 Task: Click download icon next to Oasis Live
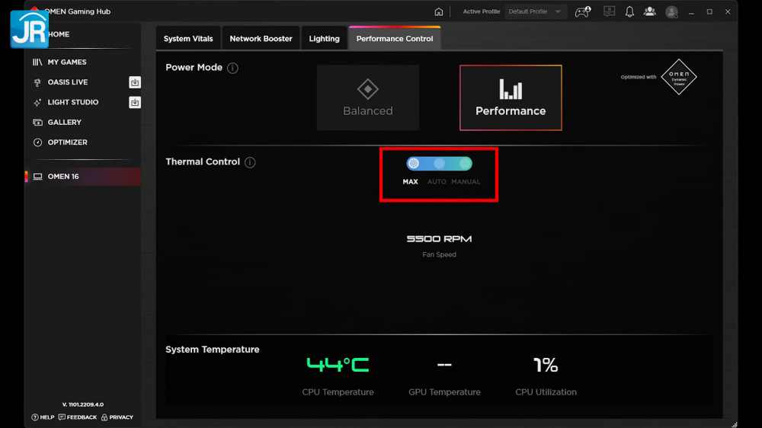[135, 82]
